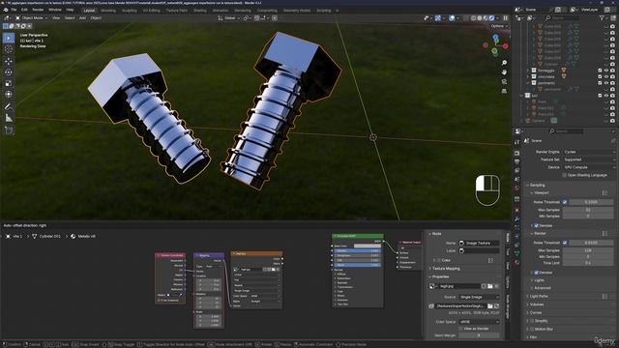The height and width of the screenshot is (348, 619).
Task: Enable the Motion Blur checkbox
Action: 532,329
